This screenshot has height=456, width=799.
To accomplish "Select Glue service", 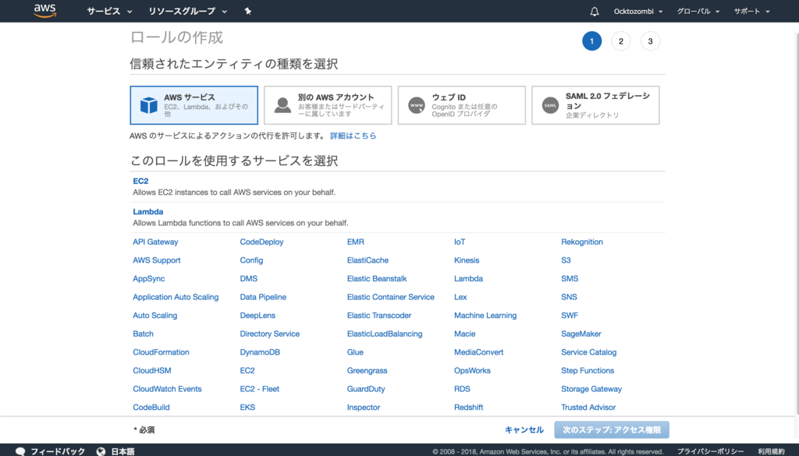I will point(355,352).
